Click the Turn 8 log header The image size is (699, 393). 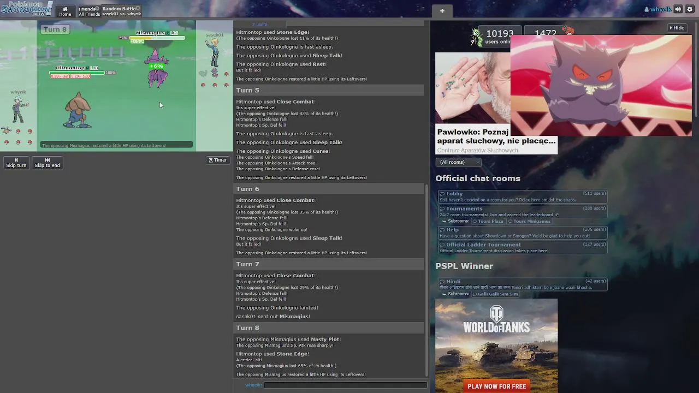(x=328, y=328)
